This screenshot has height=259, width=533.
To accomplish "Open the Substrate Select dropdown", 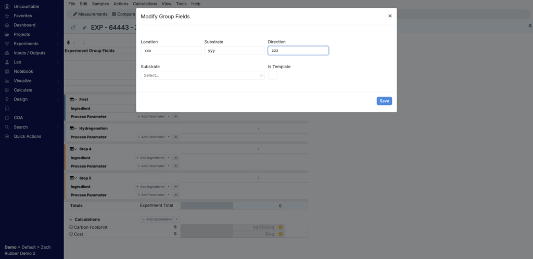I will pyautogui.click(x=203, y=75).
